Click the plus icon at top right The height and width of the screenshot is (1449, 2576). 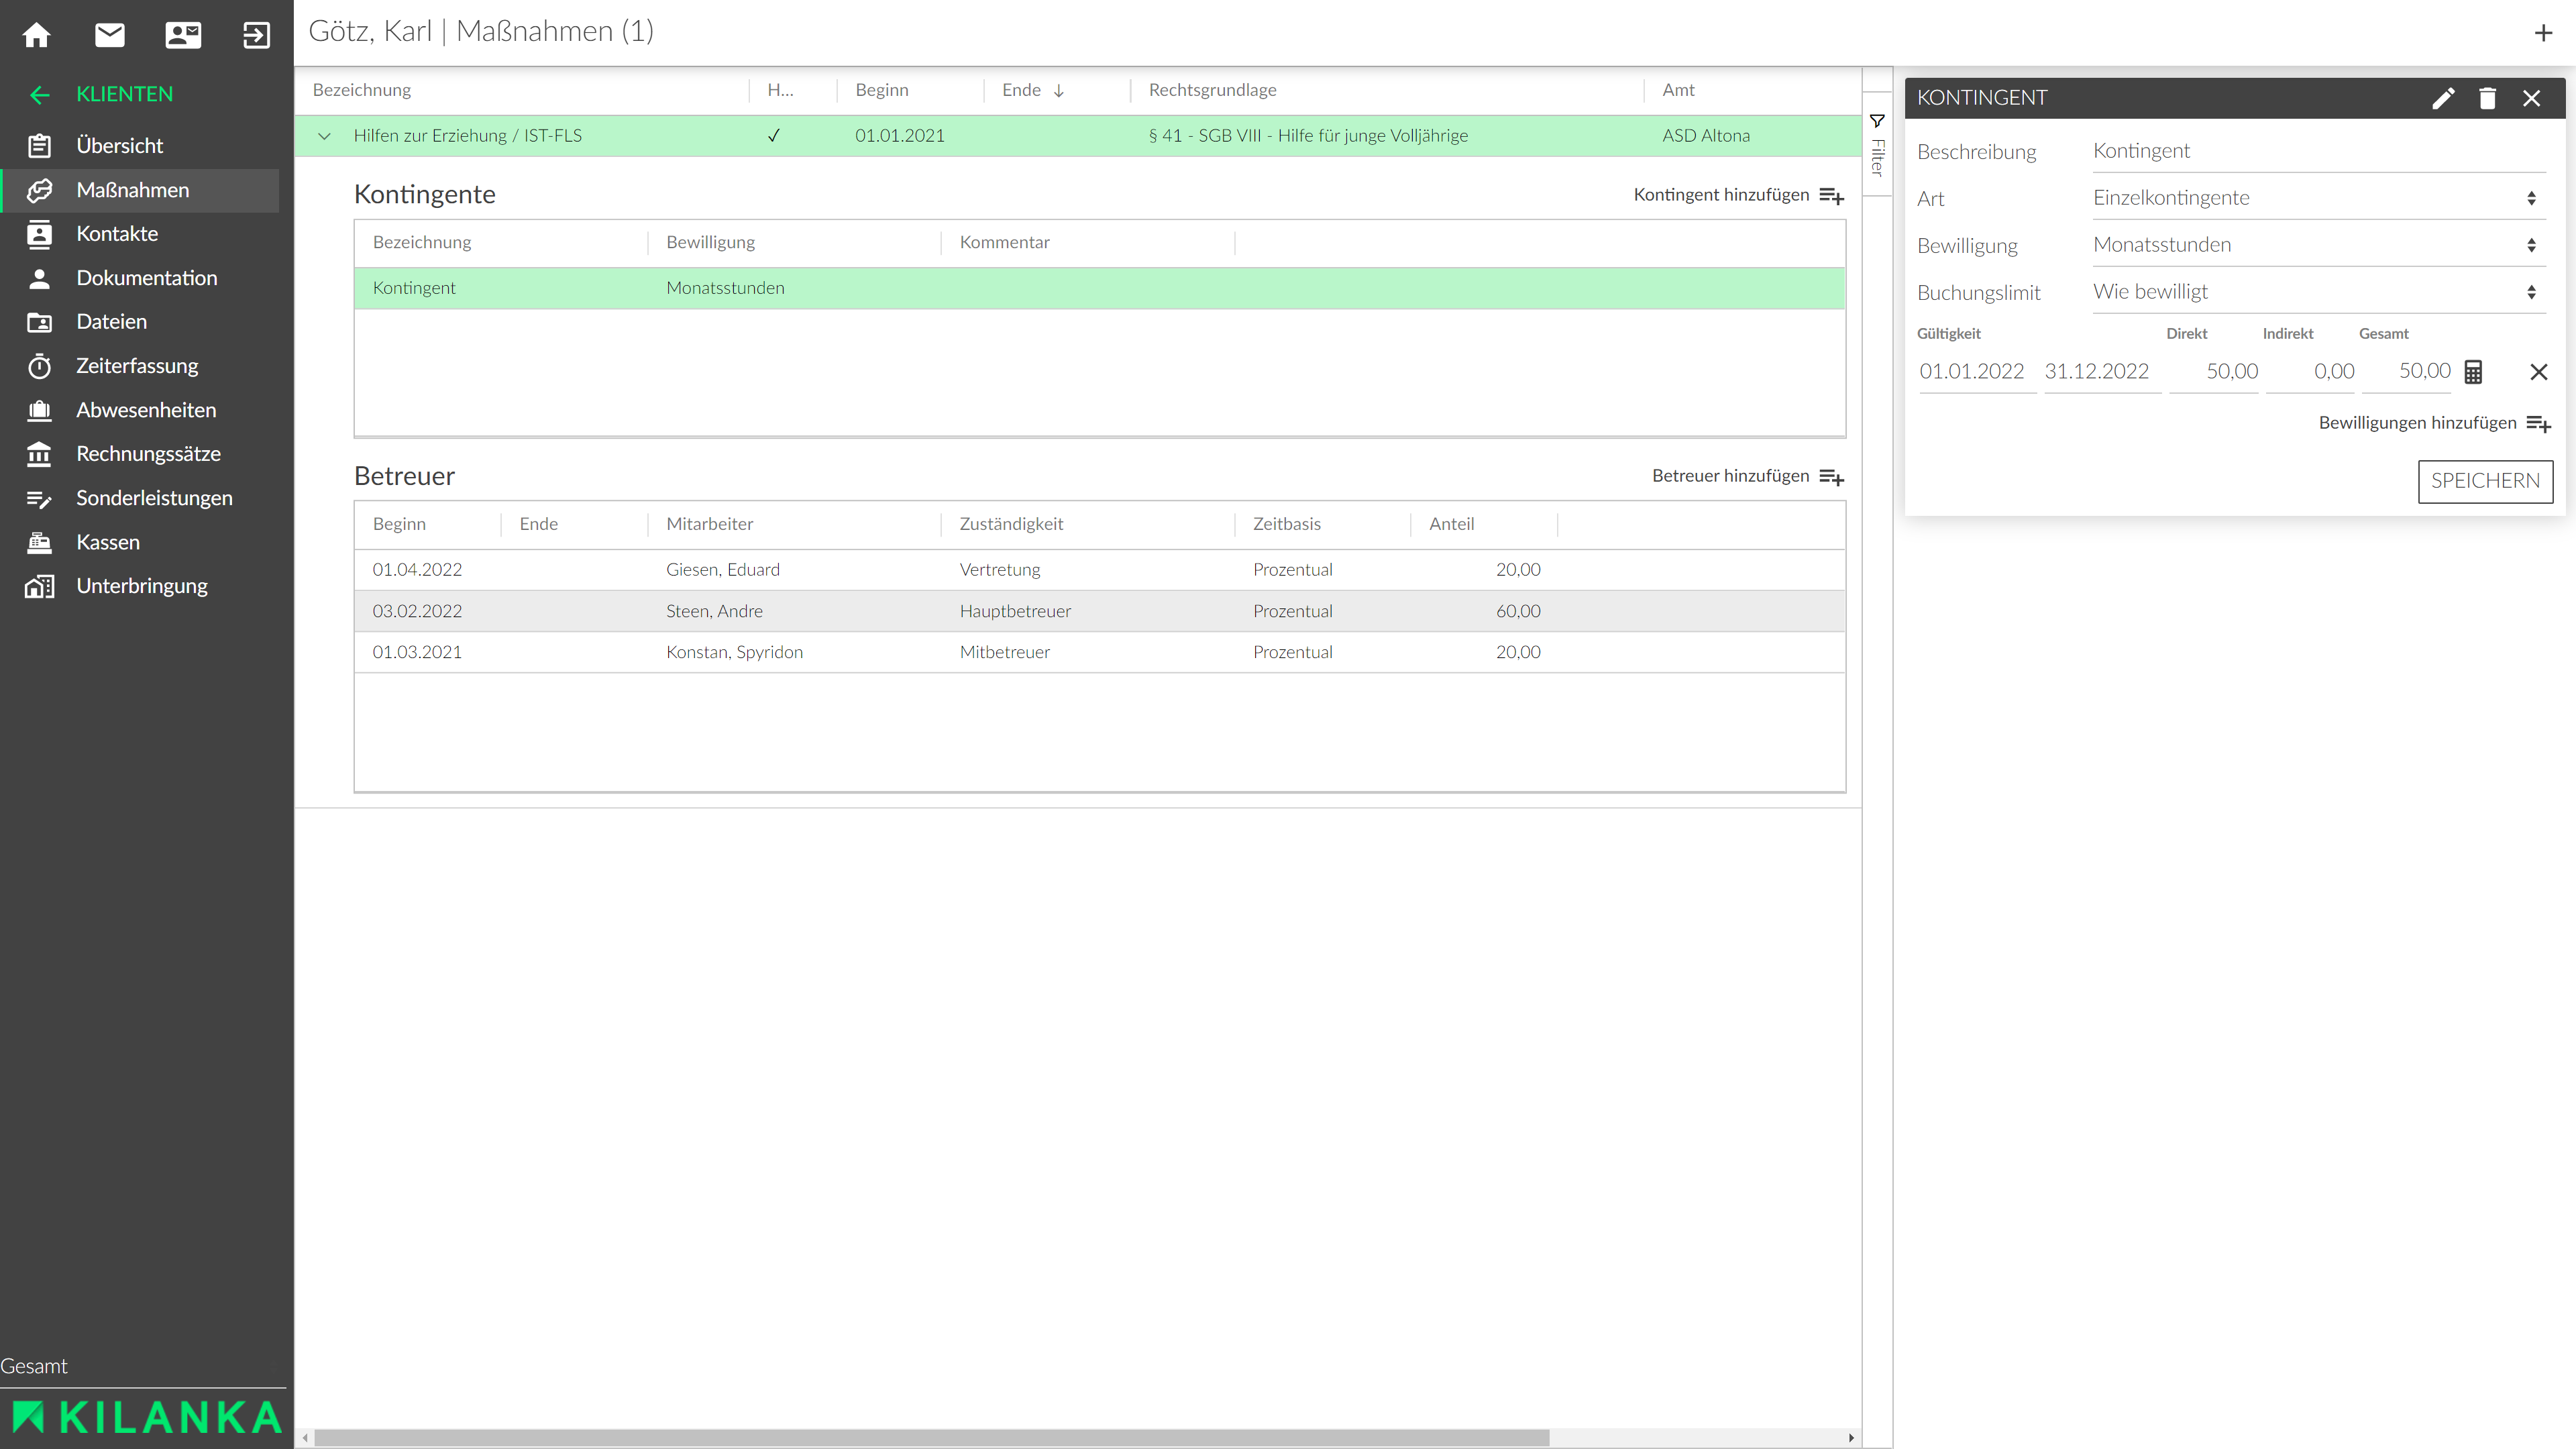coord(2543,33)
